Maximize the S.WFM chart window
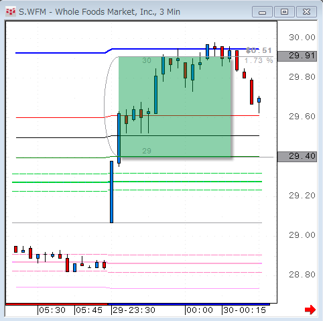Image resolution: width=323 pixels, height=321 pixels. tap(284, 12)
